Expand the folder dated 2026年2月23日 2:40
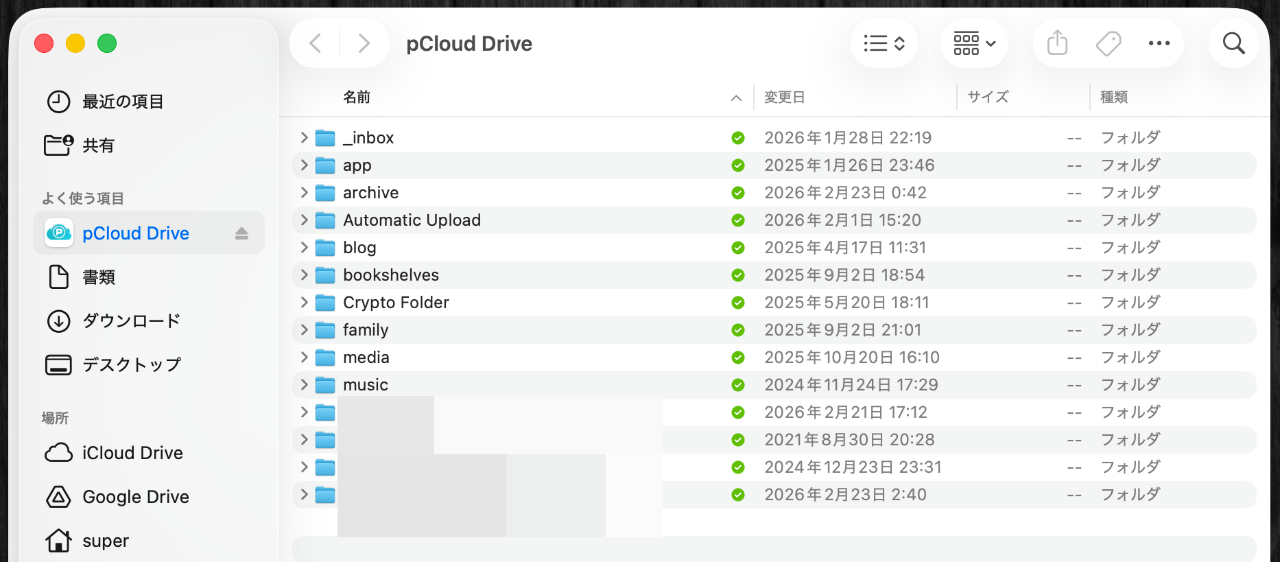The width and height of the screenshot is (1280, 562). tap(304, 494)
